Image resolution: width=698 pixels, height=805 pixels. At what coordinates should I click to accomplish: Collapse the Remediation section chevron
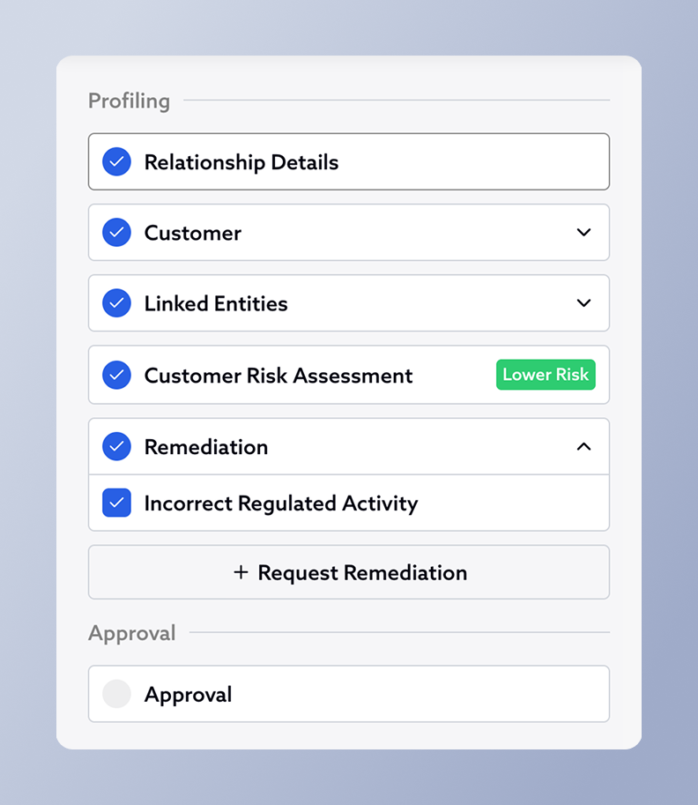[x=583, y=446]
